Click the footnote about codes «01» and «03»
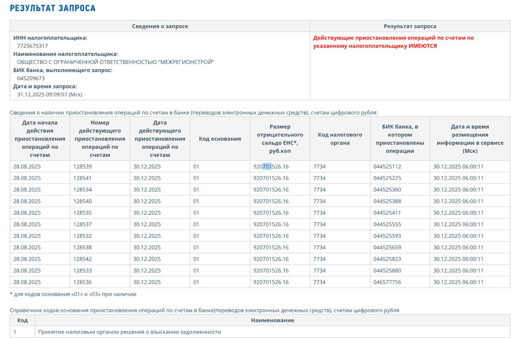The width and height of the screenshot is (511, 338). click(73, 294)
